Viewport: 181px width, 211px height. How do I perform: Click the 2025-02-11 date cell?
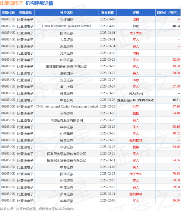tap(108, 193)
